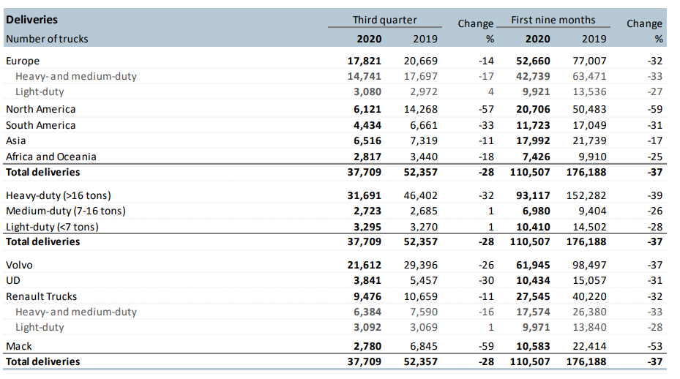
Task: Click the 'Asia' row label
Action: [15, 141]
